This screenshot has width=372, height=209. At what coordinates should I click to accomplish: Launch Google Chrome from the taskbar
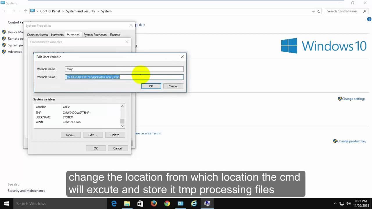point(167,203)
